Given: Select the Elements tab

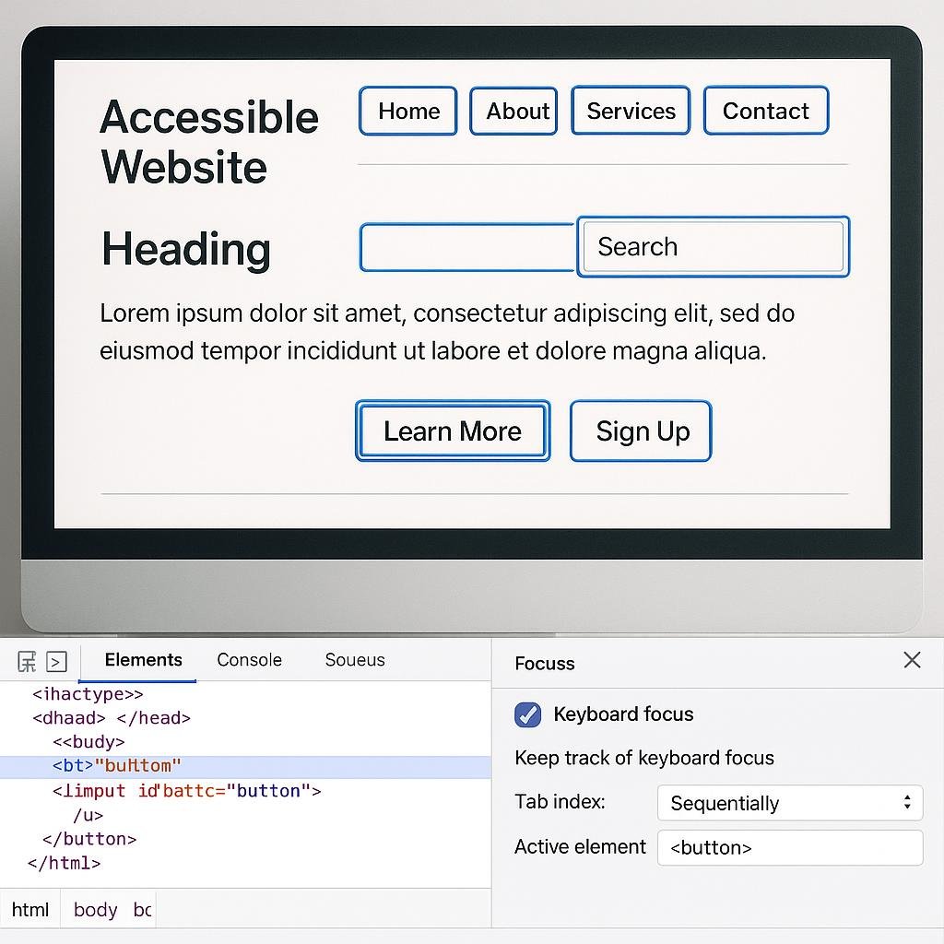Looking at the screenshot, I should click(x=141, y=660).
